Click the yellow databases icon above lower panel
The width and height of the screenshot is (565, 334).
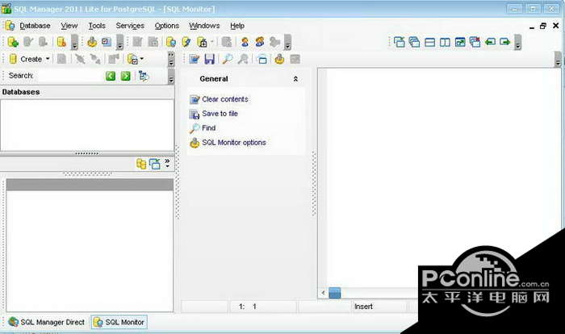click(x=141, y=164)
